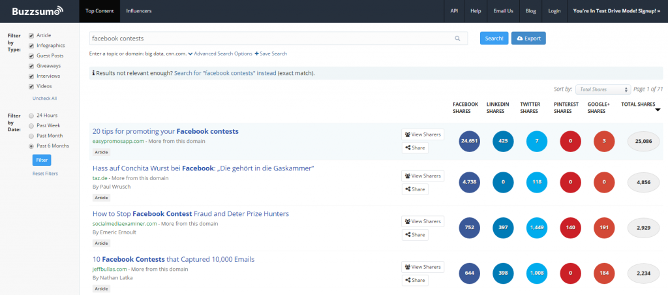Screen dimensions: 668x295
Task: Click total shares bubble 2,234
Action: pyautogui.click(x=644, y=273)
